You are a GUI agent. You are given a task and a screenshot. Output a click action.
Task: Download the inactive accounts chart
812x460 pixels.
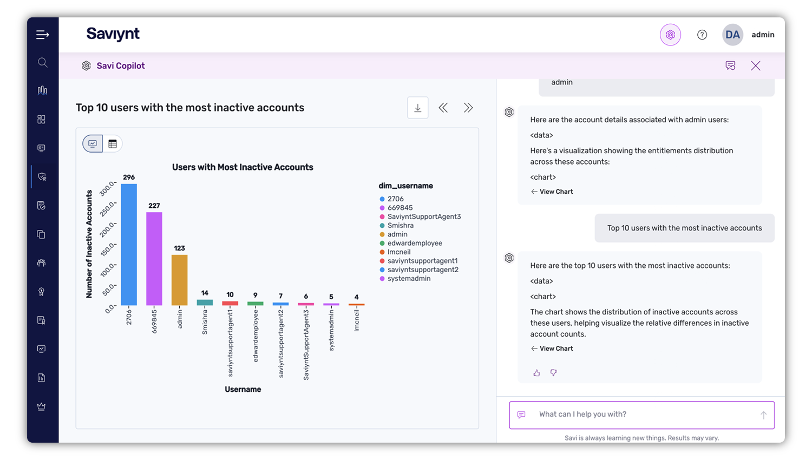(418, 108)
